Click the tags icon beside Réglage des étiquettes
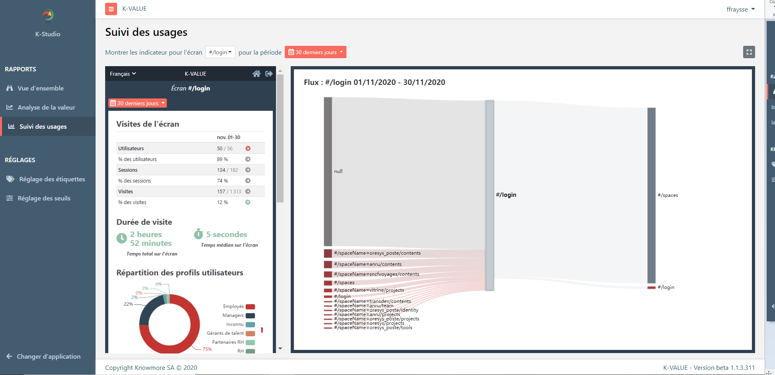The height and width of the screenshot is (375, 775). coord(10,179)
